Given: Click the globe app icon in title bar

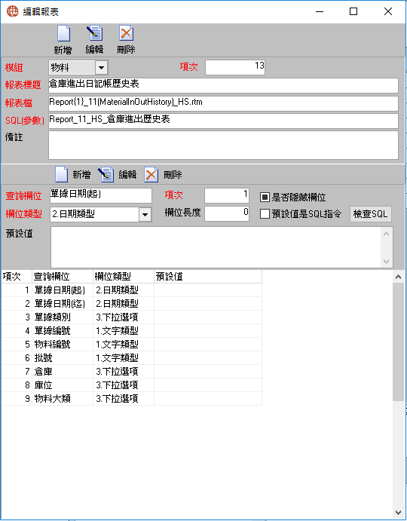Looking at the screenshot, I should click(x=13, y=11).
